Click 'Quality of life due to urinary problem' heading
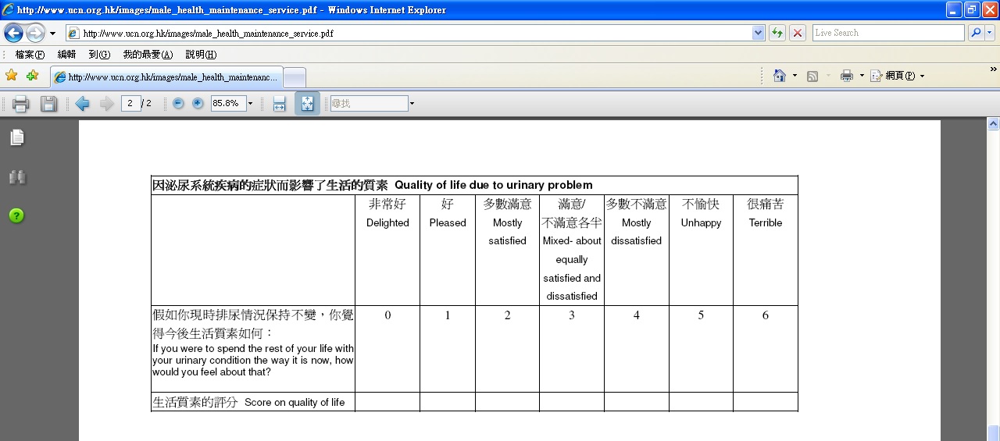This screenshot has width=1000, height=441. [494, 185]
